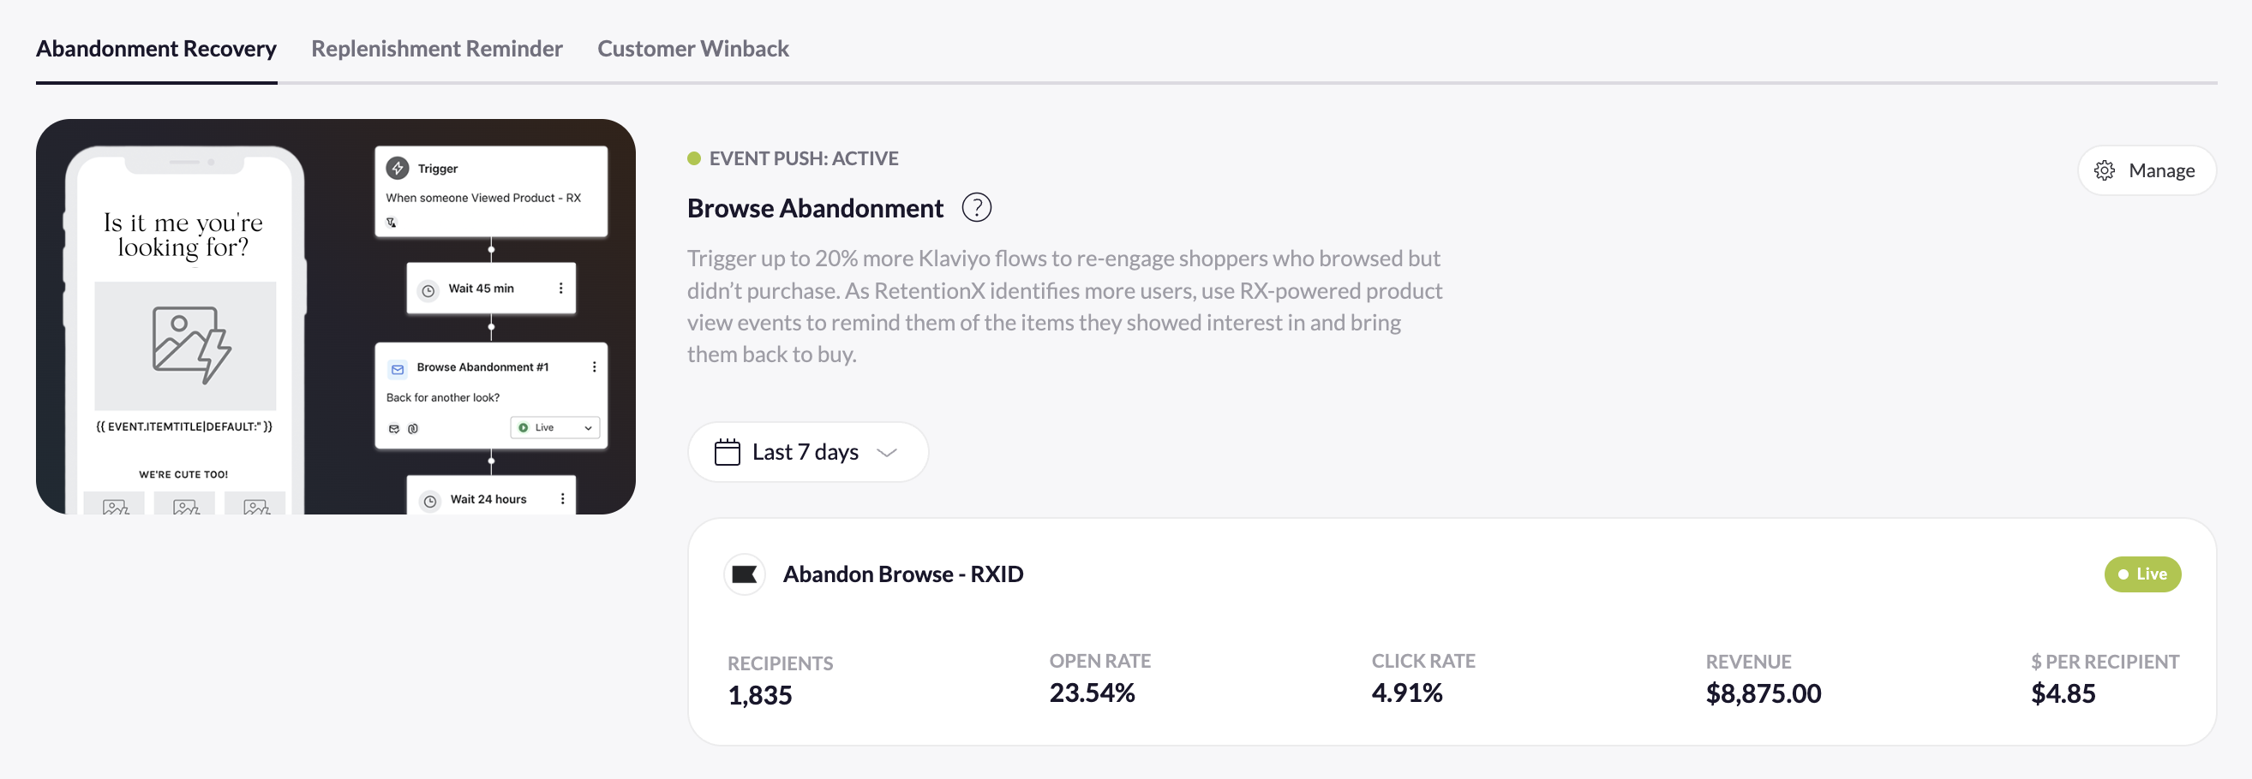Click the filter icon under the Trigger card

coord(392,223)
